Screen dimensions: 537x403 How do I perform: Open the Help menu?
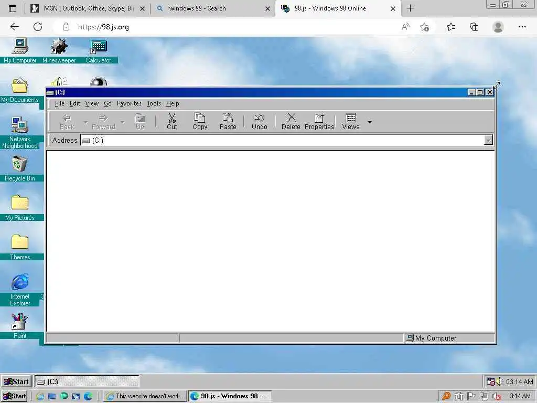173,103
